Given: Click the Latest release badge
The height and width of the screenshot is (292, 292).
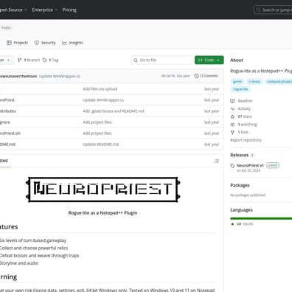Looking at the screenshot, I should click(x=273, y=165).
